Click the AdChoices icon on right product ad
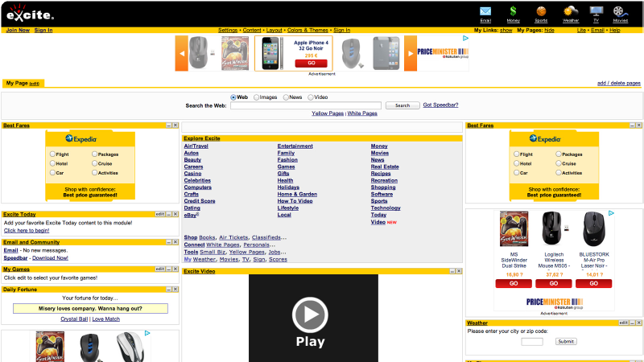The height and width of the screenshot is (362, 644). click(611, 213)
